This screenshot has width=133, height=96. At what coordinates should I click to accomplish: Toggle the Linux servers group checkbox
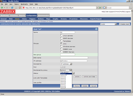click(x=61, y=35)
